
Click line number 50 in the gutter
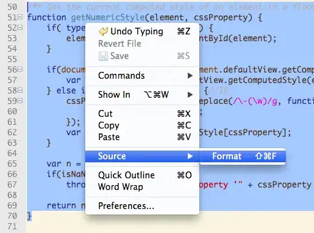(12, 7)
